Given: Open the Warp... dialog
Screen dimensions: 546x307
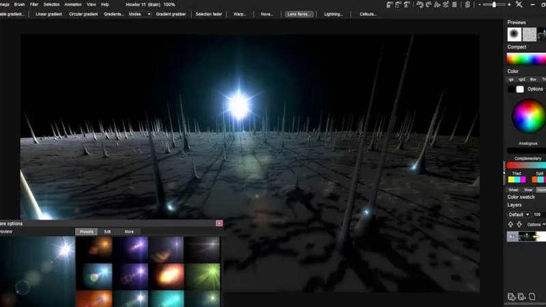Looking at the screenshot, I should pos(240,14).
